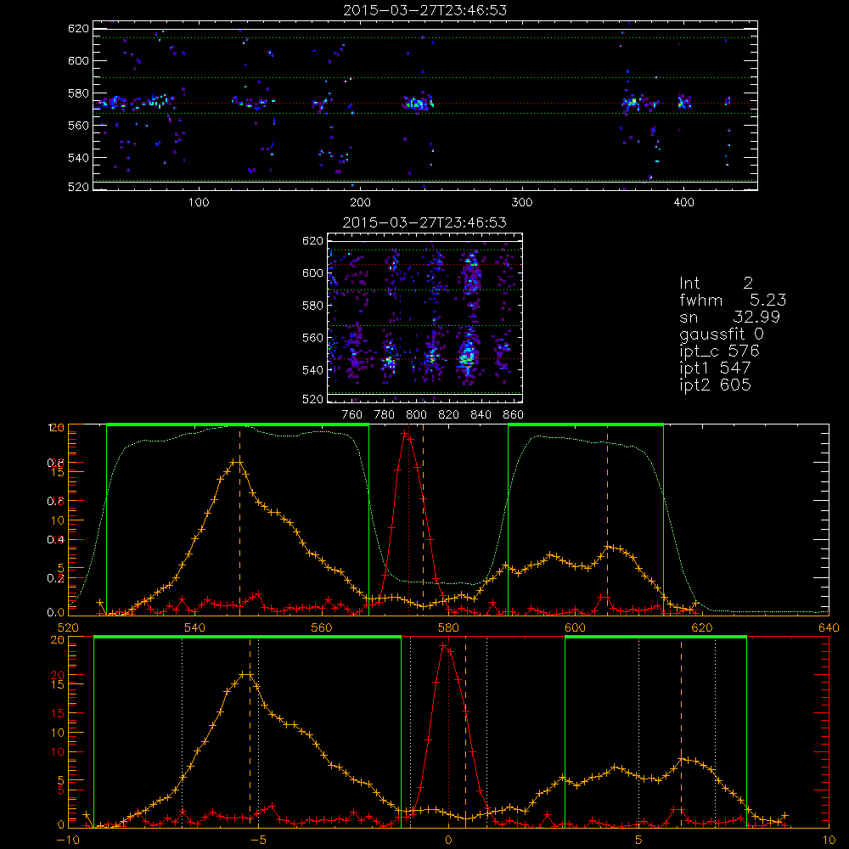Click x-axis label 860 of middle image

click(x=514, y=415)
